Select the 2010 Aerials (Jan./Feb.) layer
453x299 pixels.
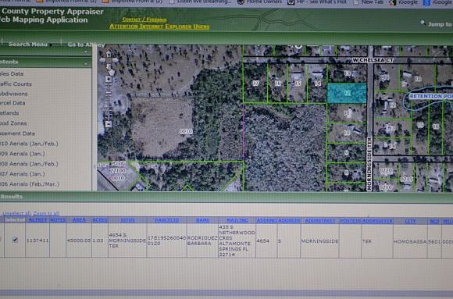coord(29,144)
